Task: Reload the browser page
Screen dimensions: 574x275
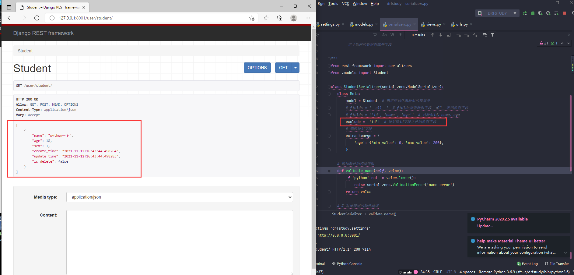Action: [x=37, y=18]
